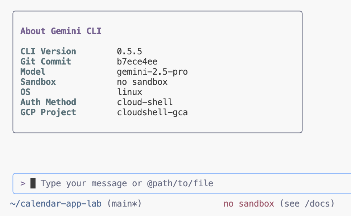
Task: Click the ">" prompt symbol
Action: (x=23, y=183)
